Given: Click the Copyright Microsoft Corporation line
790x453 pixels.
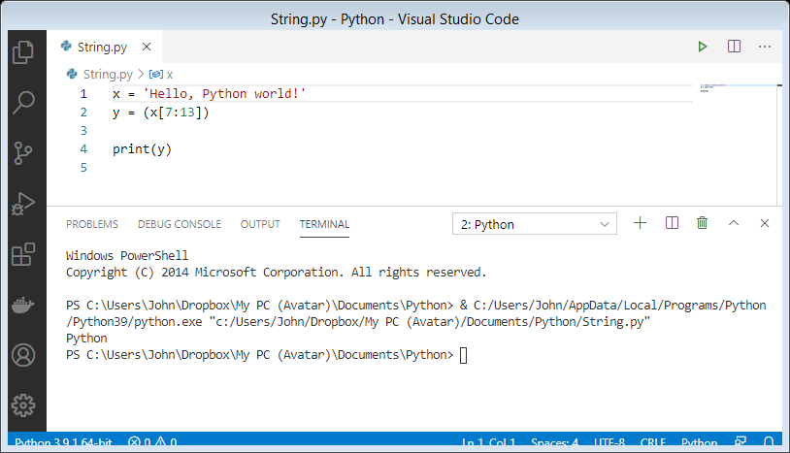Looking at the screenshot, I should [x=276, y=273].
